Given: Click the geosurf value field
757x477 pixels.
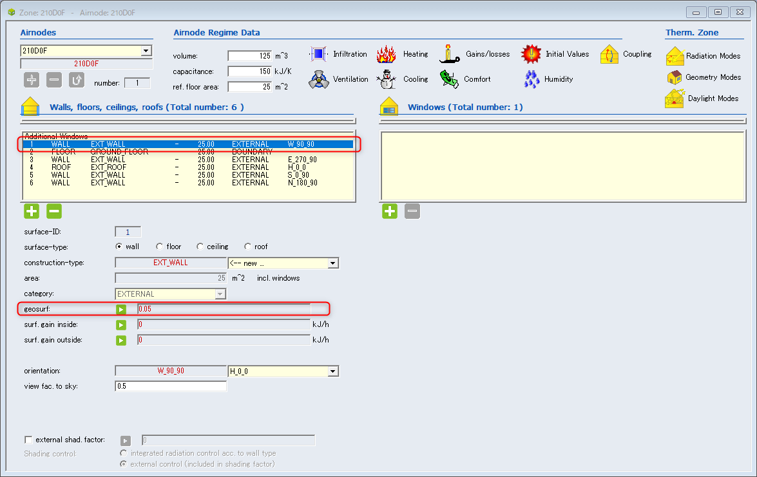Looking at the screenshot, I should pyautogui.click(x=224, y=309).
